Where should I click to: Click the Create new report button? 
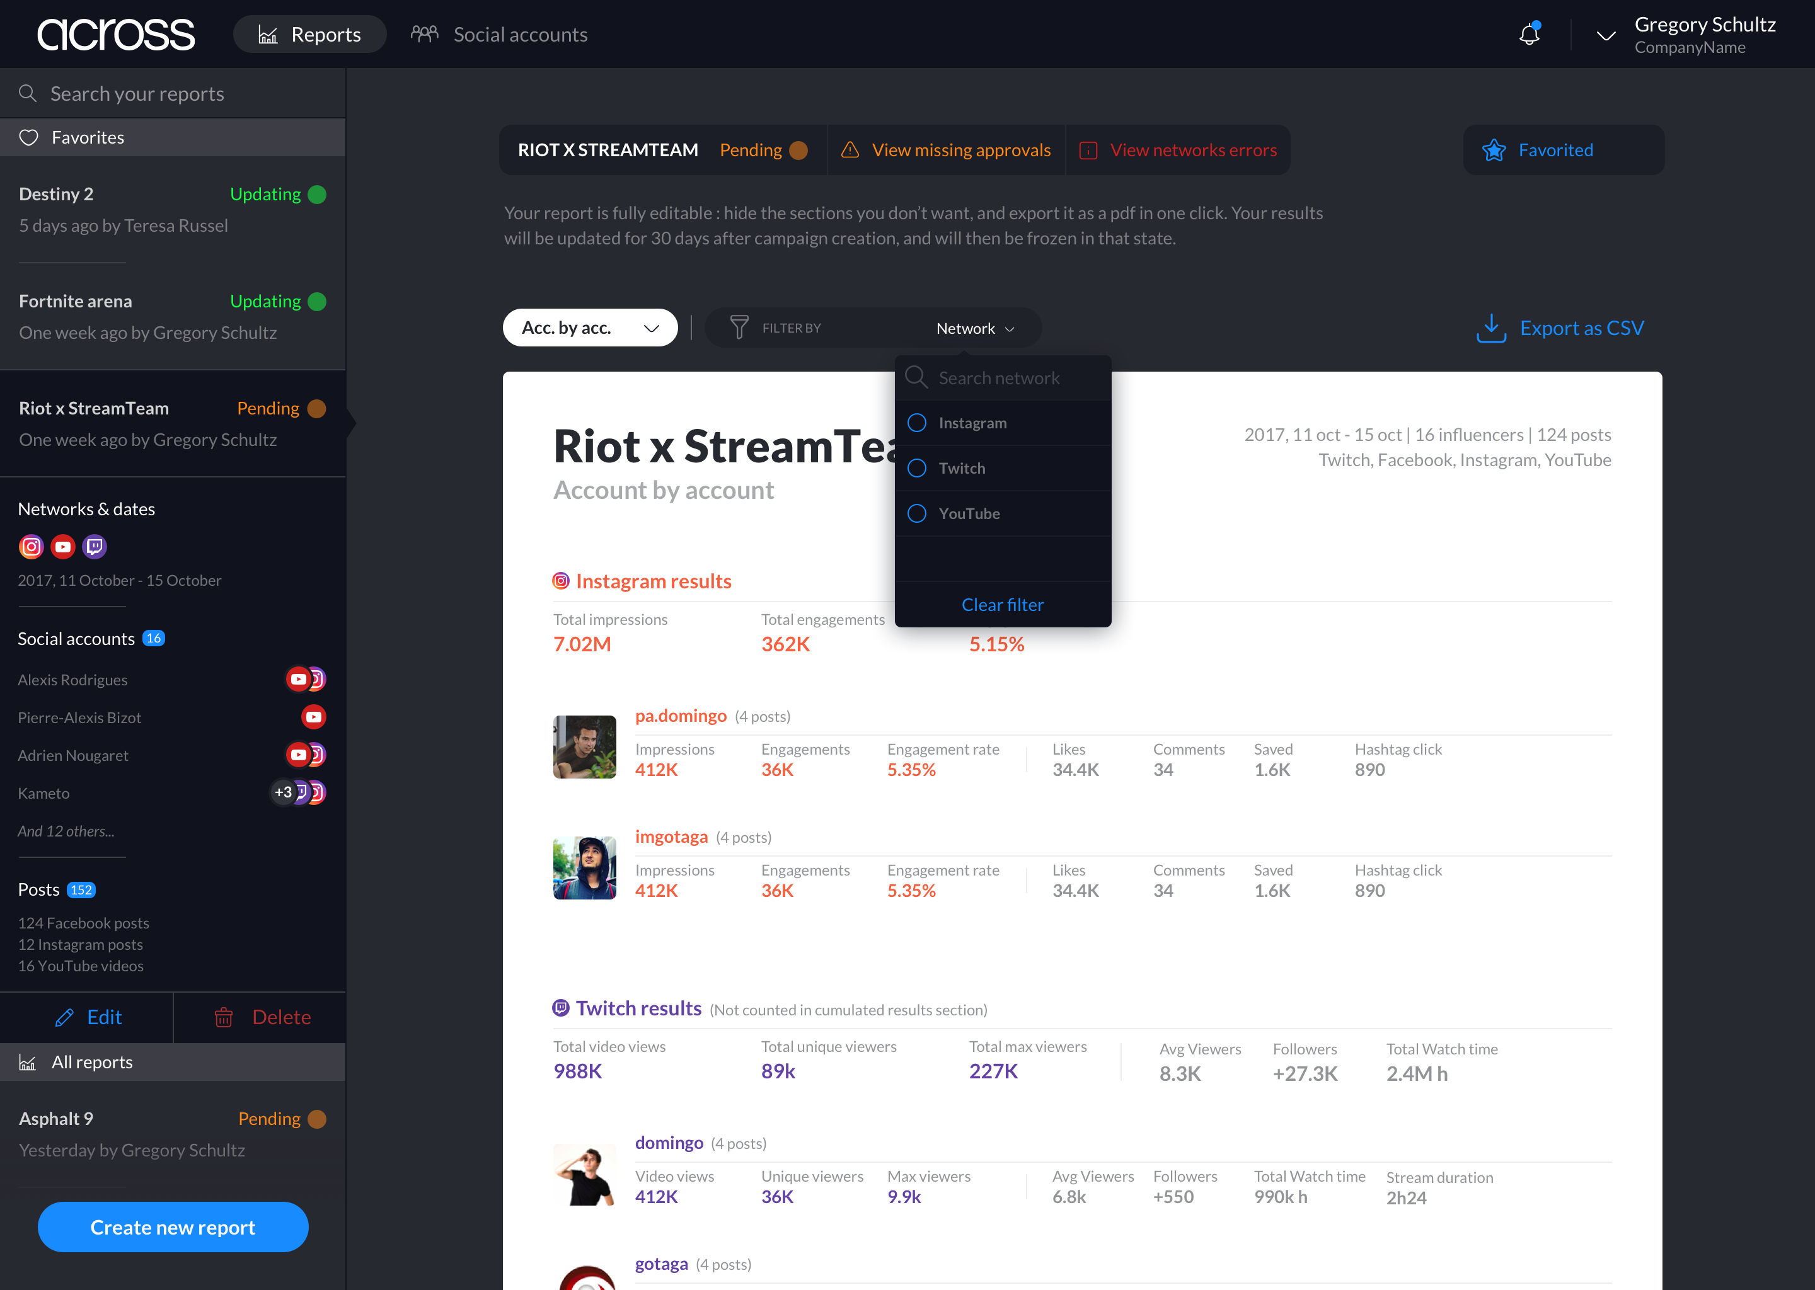pos(173,1226)
